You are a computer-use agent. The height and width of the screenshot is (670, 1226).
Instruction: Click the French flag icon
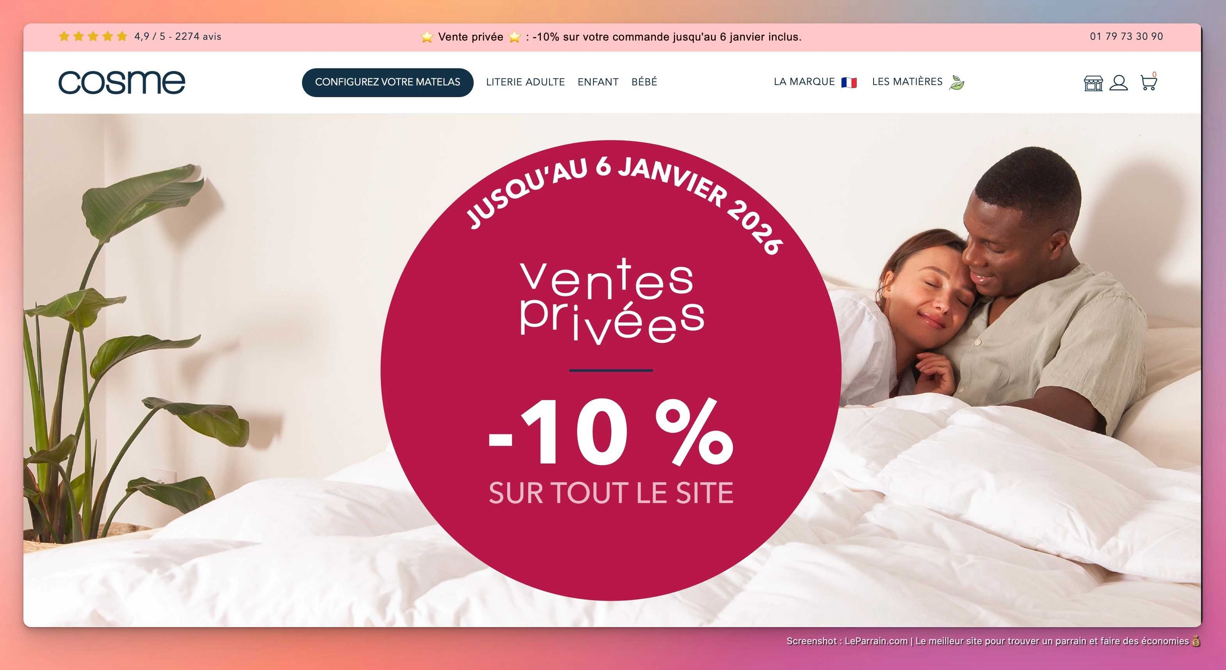click(849, 82)
